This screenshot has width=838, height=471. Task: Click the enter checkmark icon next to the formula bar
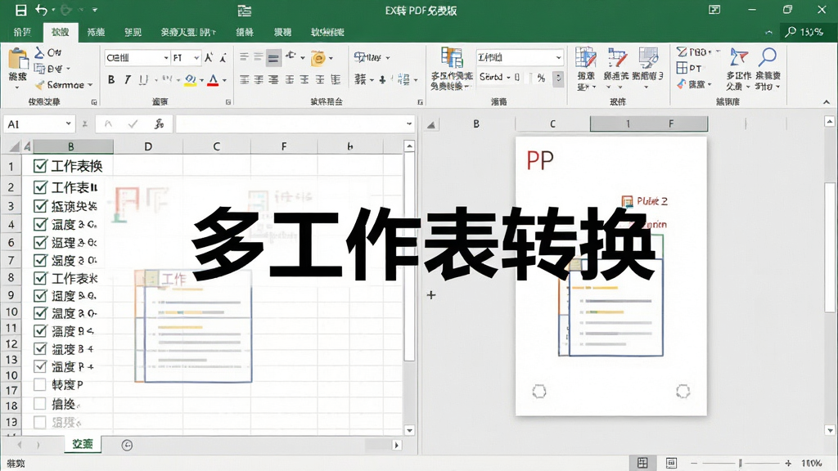[133, 124]
